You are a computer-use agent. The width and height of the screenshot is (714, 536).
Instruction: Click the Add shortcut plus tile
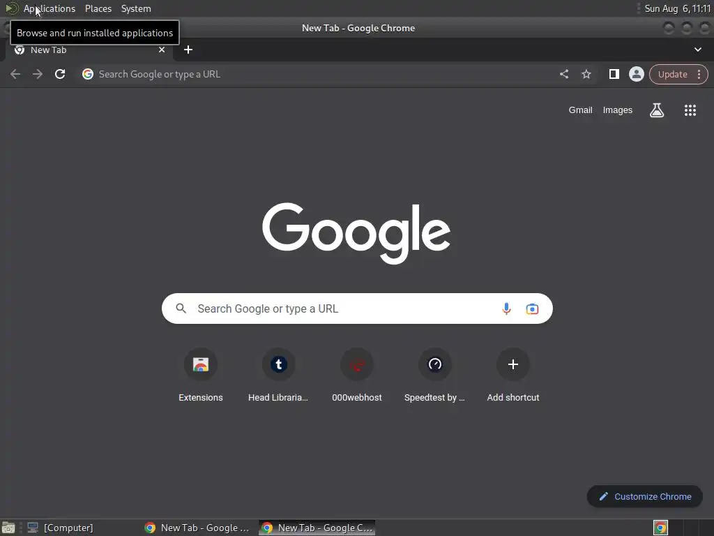[x=513, y=376]
